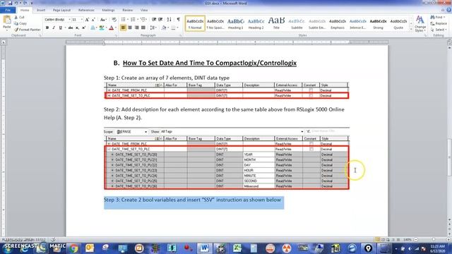The image size is (452, 254).
Task: Switch to the Page Layout tab
Action: click(x=61, y=10)
